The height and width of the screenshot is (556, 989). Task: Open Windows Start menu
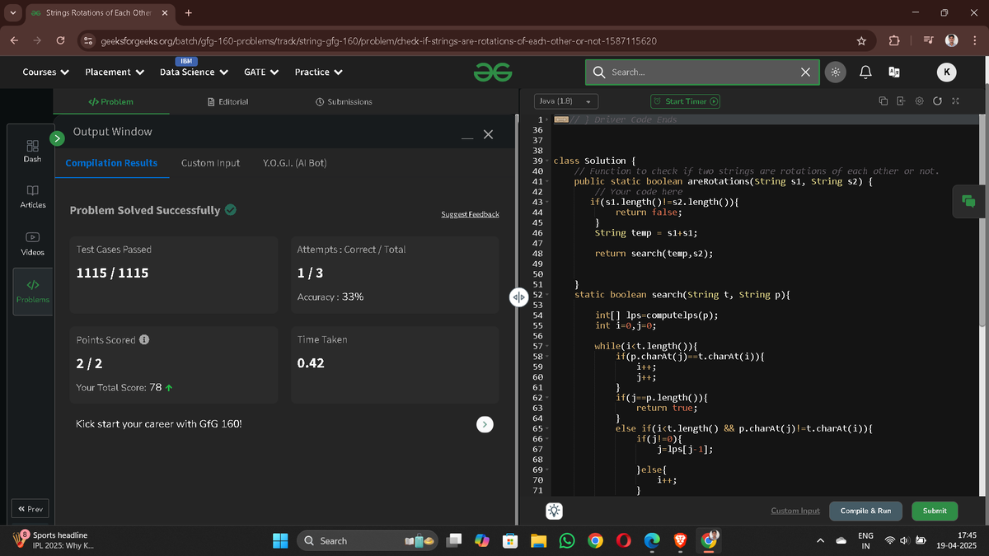280,540
